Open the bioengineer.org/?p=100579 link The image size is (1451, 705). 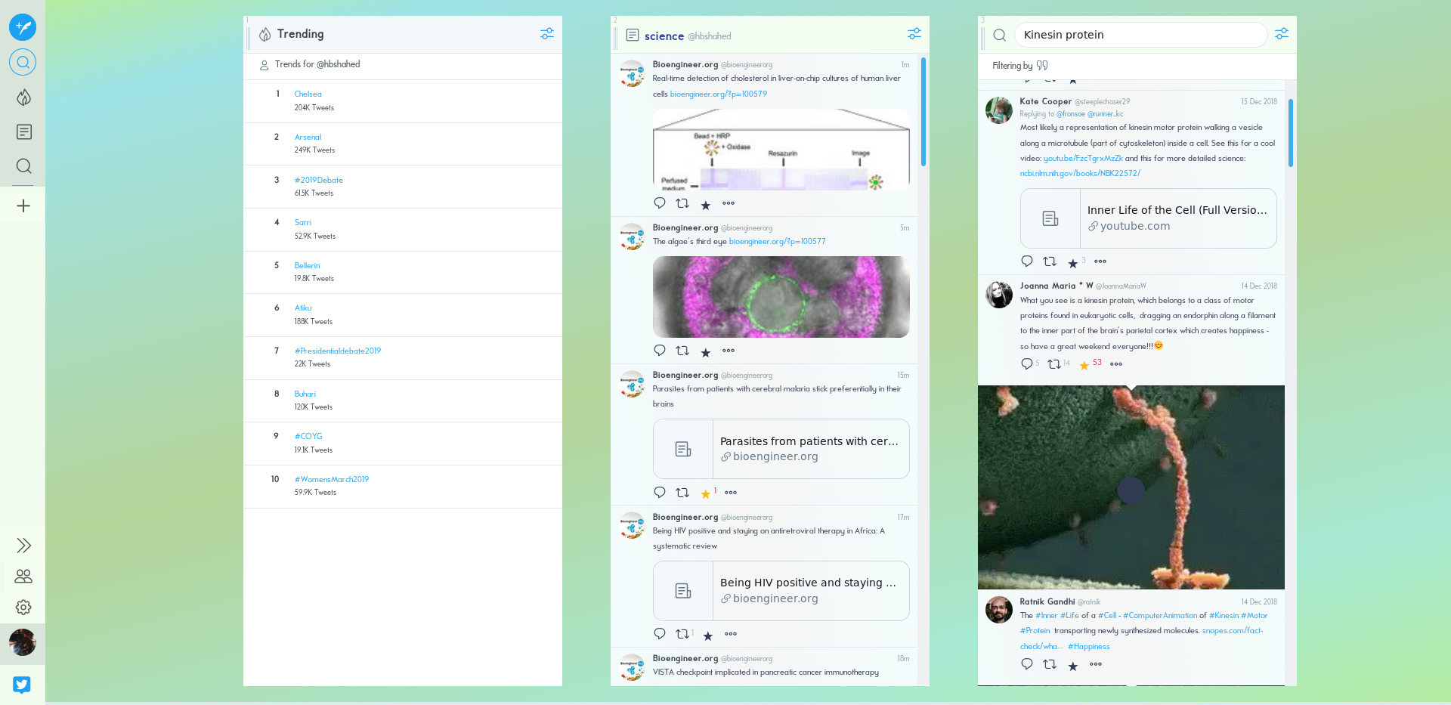coord(719,94)
